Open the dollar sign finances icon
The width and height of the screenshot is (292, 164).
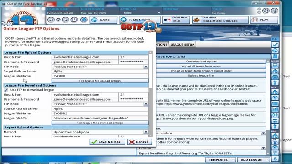275,159
